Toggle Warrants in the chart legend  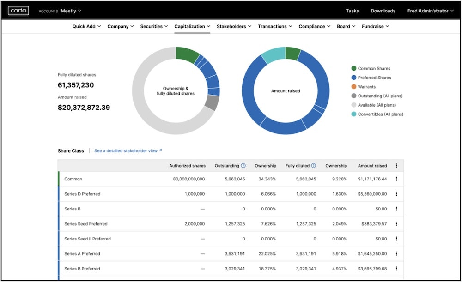coord(365,87)
